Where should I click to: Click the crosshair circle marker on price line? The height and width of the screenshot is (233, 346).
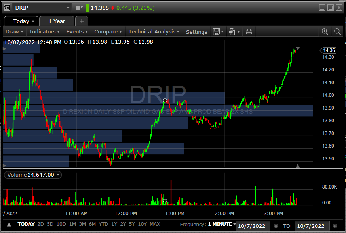click(165, 101)
